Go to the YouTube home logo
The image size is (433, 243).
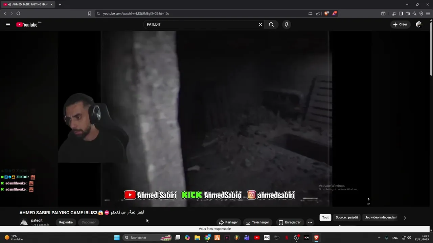(x=27, y=25)
